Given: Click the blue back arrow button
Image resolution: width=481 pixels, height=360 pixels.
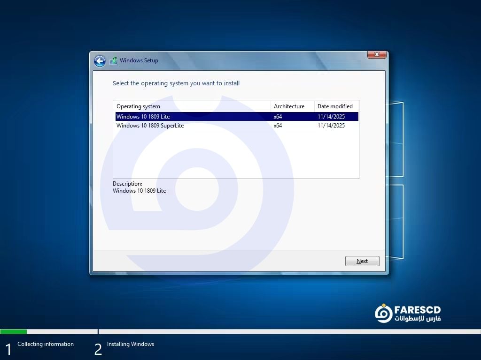Looking at the screenshot, I should pos(100,61).
